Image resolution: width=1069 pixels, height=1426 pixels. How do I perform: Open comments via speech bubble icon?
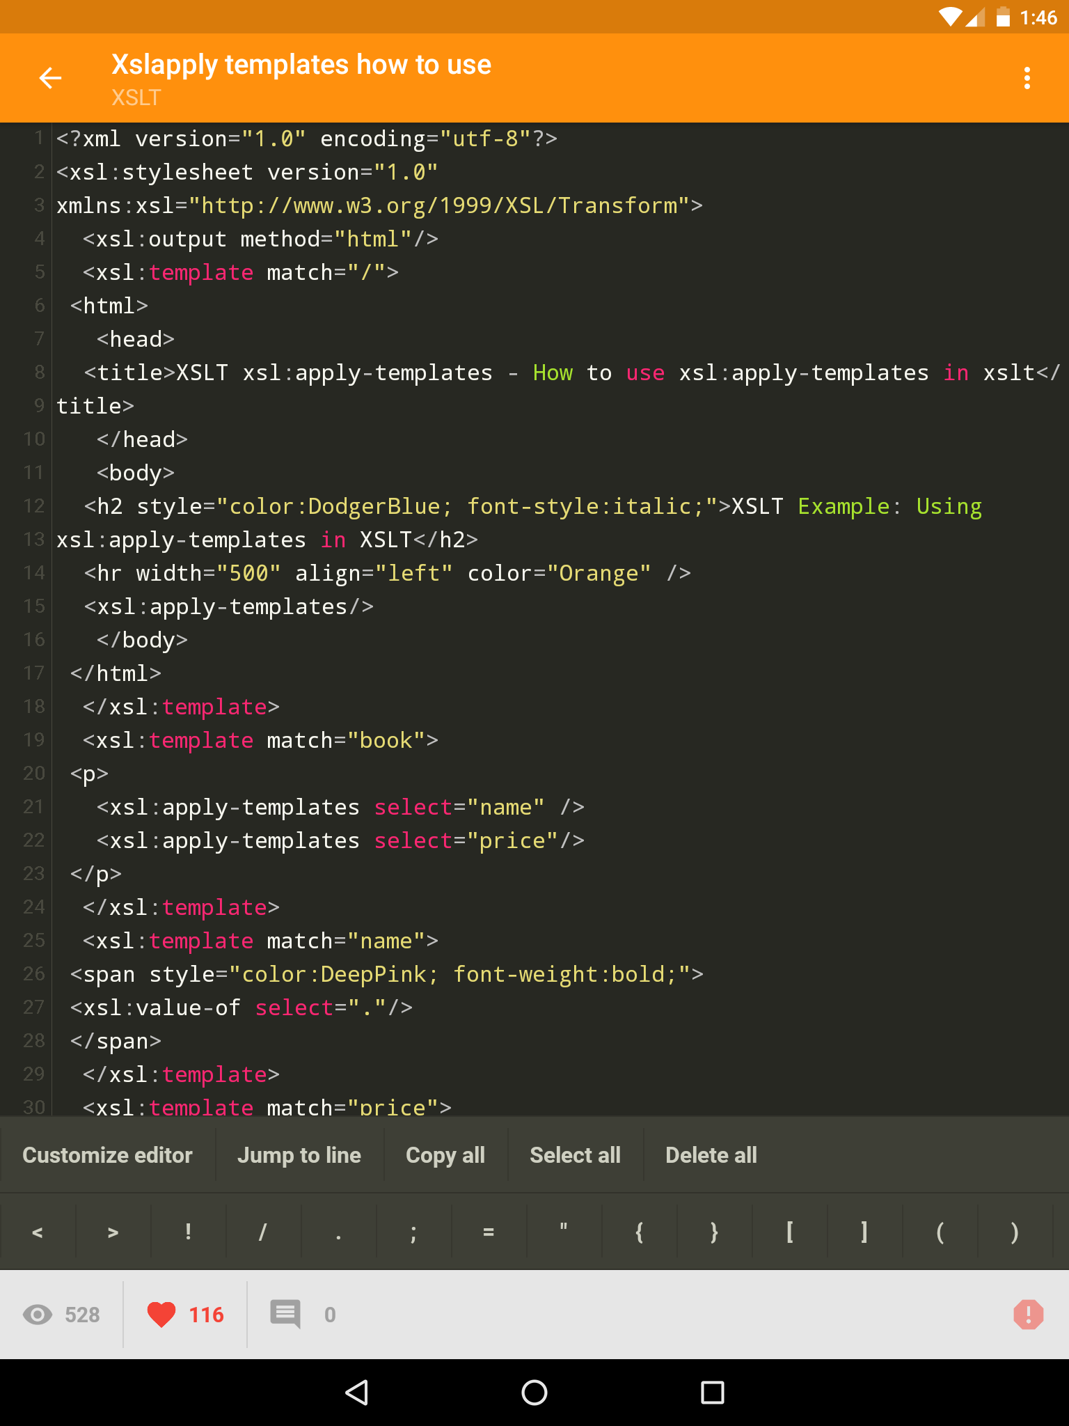click(285, 1315)
